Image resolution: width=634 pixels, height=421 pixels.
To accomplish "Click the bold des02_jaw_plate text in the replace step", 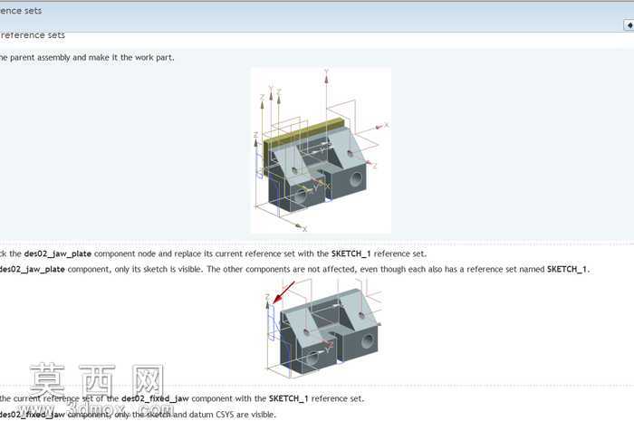I will click(x=58, y=254).
